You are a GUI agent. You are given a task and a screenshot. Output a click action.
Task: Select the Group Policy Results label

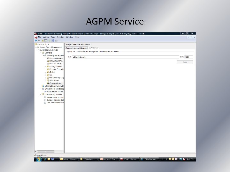[x=53, y=94]
